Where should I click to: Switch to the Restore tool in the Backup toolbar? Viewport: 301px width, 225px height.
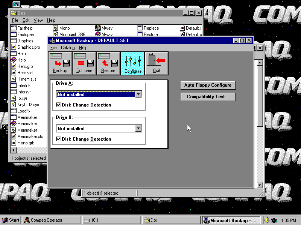tap(108, 63)
